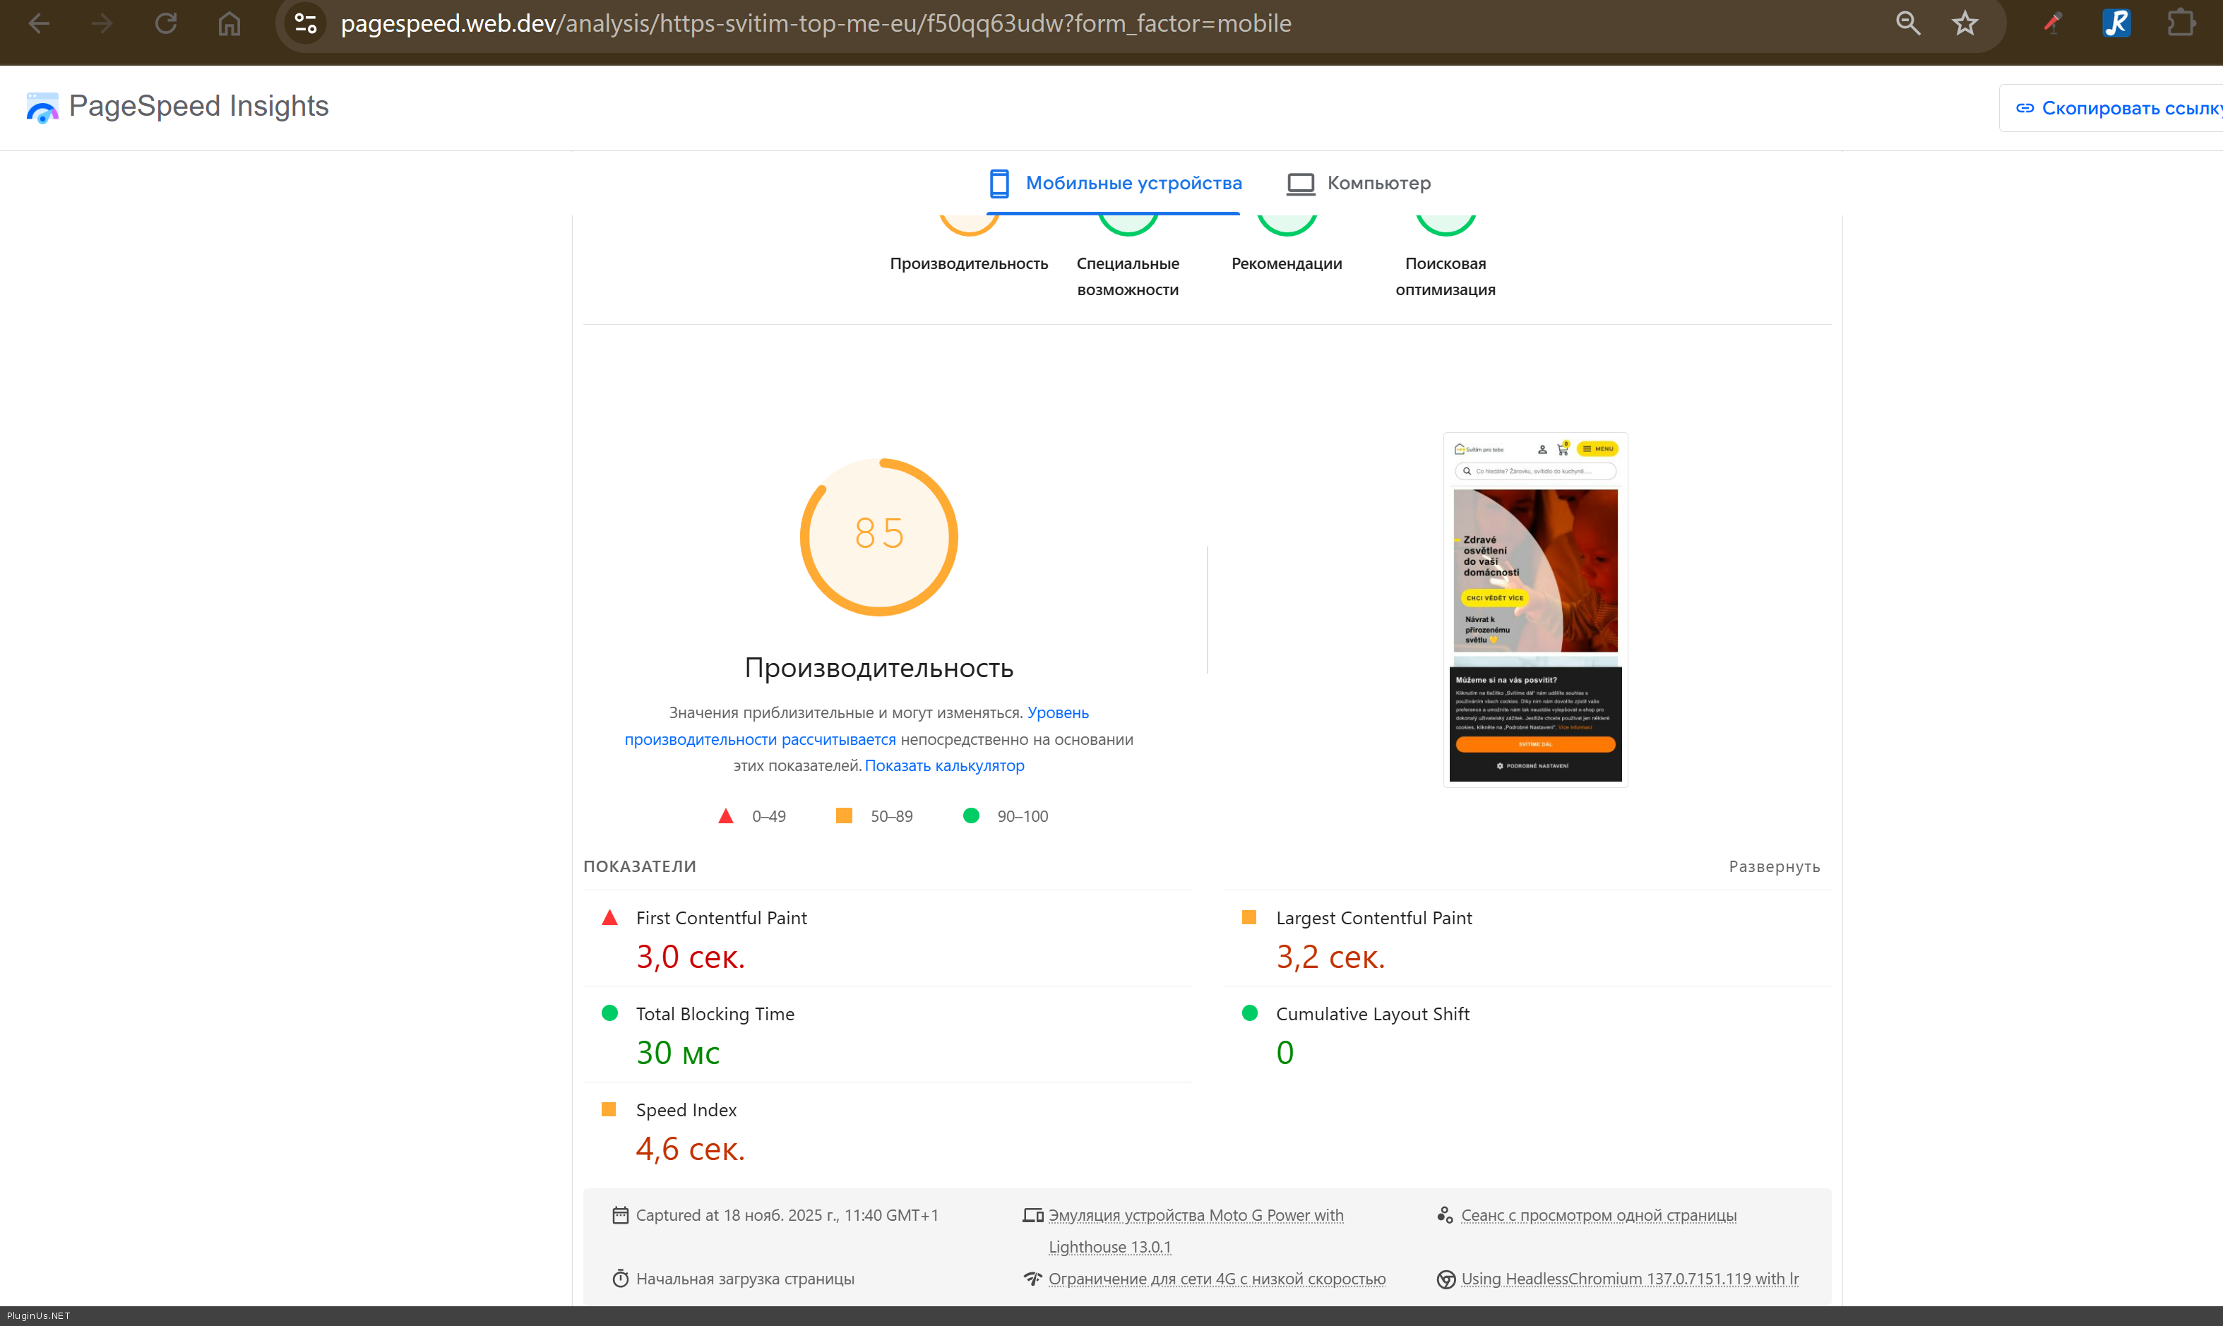This screenshot has height=1326, width=2223.
Task: Go to browser home page icon
Action: pos(230,23)
